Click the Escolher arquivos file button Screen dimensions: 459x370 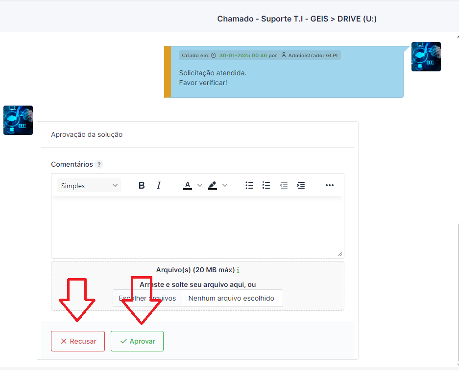[147, 298]
